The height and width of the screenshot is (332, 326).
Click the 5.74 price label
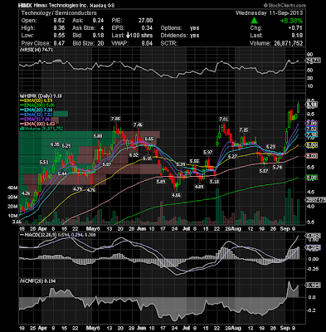click(x=277, y=168)
